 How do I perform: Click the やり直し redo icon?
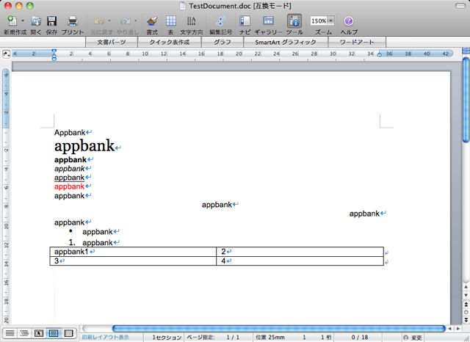(126, 21)
